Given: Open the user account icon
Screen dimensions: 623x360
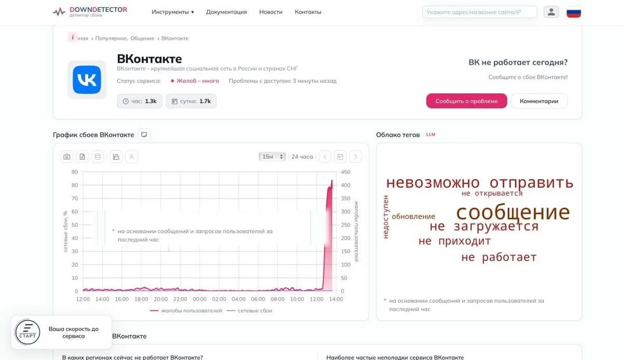Looking at the screenshot, I should (x=551, y=12).
